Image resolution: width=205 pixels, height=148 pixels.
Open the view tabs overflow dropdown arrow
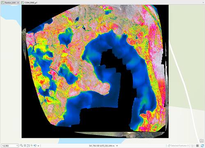point(203,2)
